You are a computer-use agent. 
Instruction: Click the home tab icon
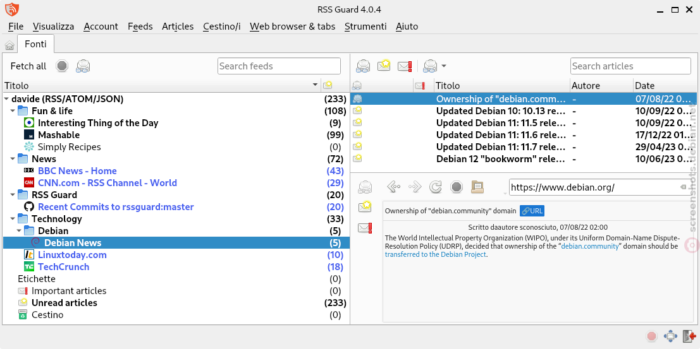point(9,45)
